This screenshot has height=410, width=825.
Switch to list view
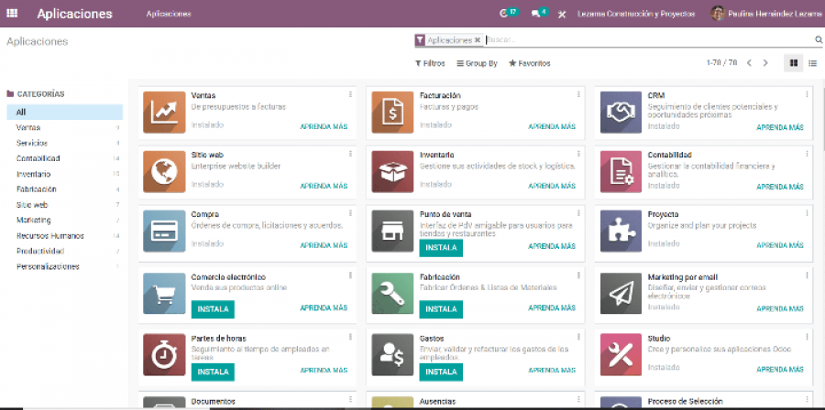point(812,63)
